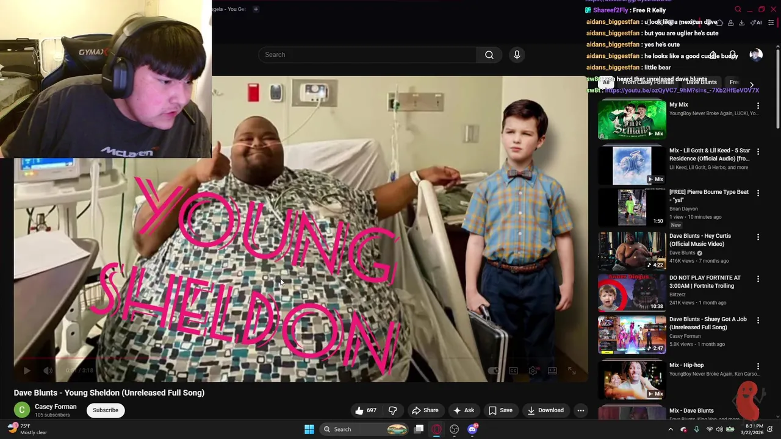This screenshot has width=781, height=439.
Task: Open a new browser tab with plus
Action: point(256,9)
